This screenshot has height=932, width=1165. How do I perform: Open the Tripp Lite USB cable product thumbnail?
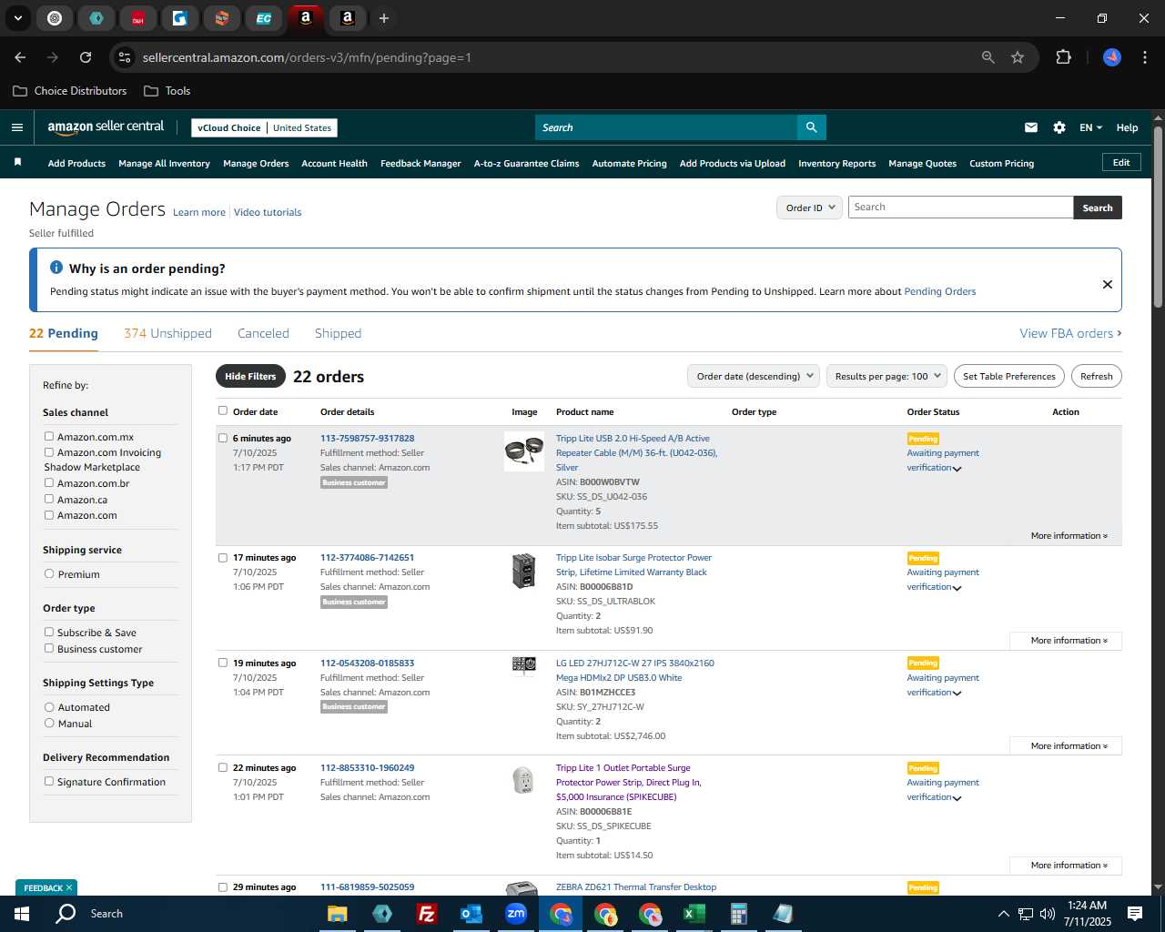point(524,451)
